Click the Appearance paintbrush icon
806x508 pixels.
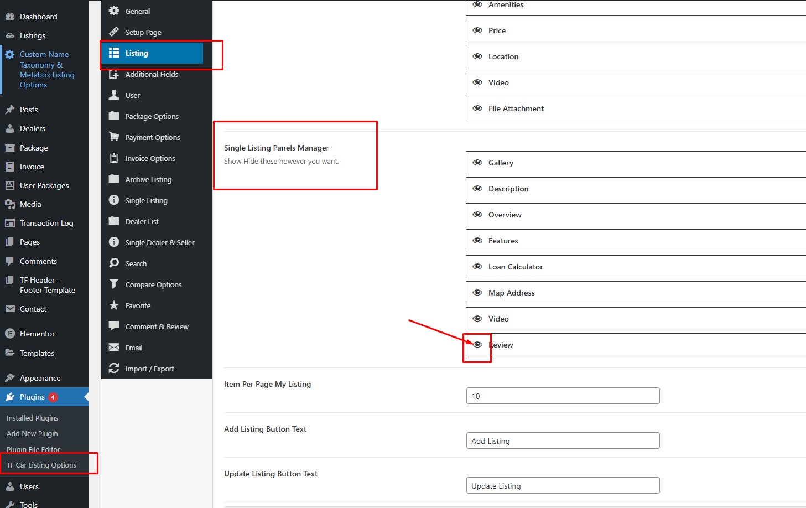click(x=10, y=378)
